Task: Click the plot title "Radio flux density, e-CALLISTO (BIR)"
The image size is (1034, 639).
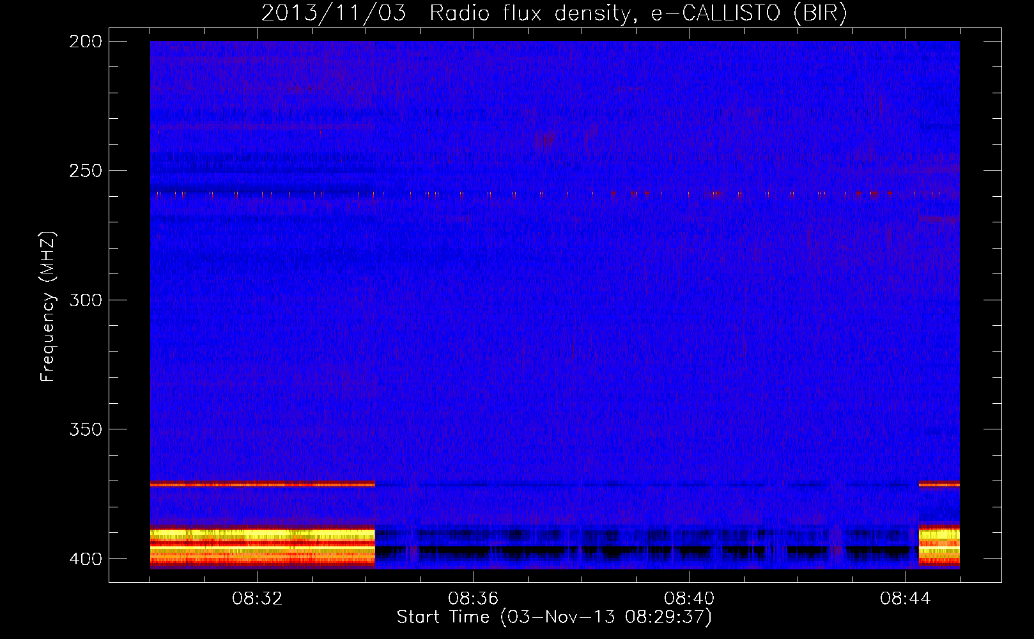Action: (x=638, y=13)
